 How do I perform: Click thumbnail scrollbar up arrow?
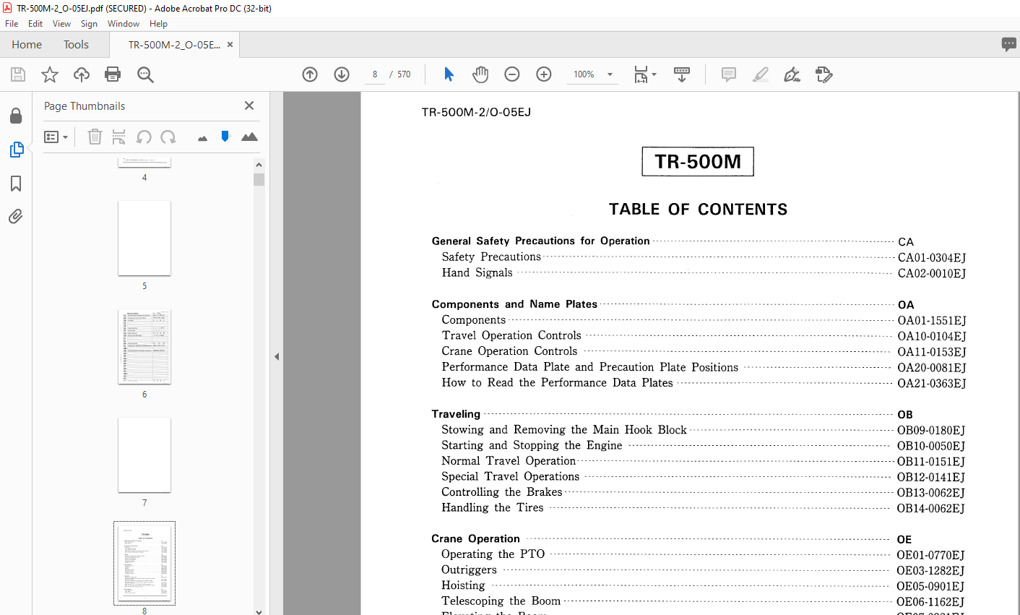click(259, 164)
